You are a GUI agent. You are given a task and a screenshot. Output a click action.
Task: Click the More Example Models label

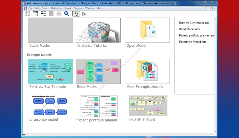pos(145,87)
